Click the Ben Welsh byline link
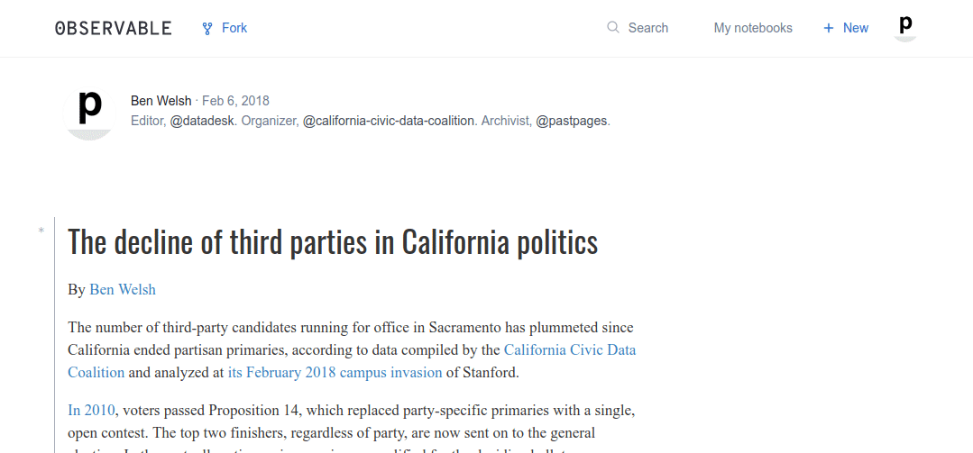 [x=123, y=289]
